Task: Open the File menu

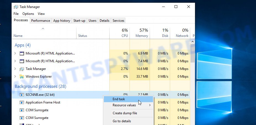Action: click(x=16, y=14)
